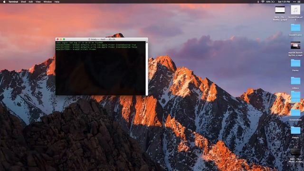Open the Apple menu
The width and height of the screenshot is (304, 171).
[x=4, y=2]
